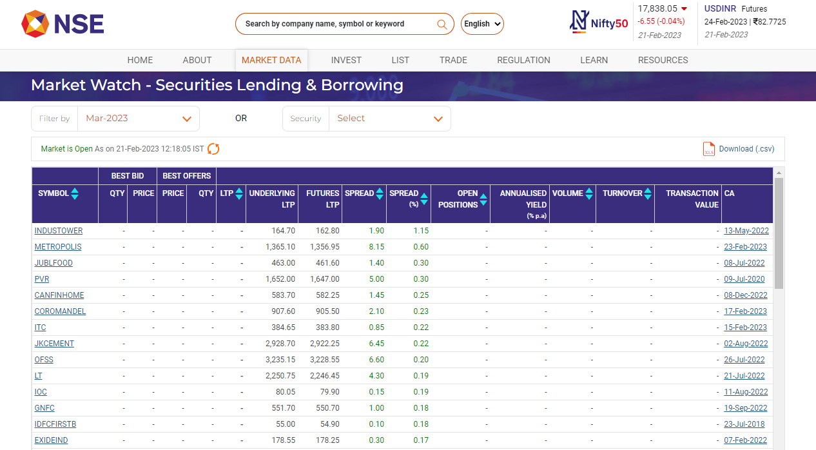Image resolution: width=816 pixels, height=450 pixels.
Task: Sort by the VOLUME column arrows
Action: [x=589, y=193]
